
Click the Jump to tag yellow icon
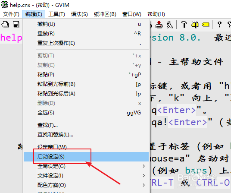pyautogui.click(x=206, y=25)
